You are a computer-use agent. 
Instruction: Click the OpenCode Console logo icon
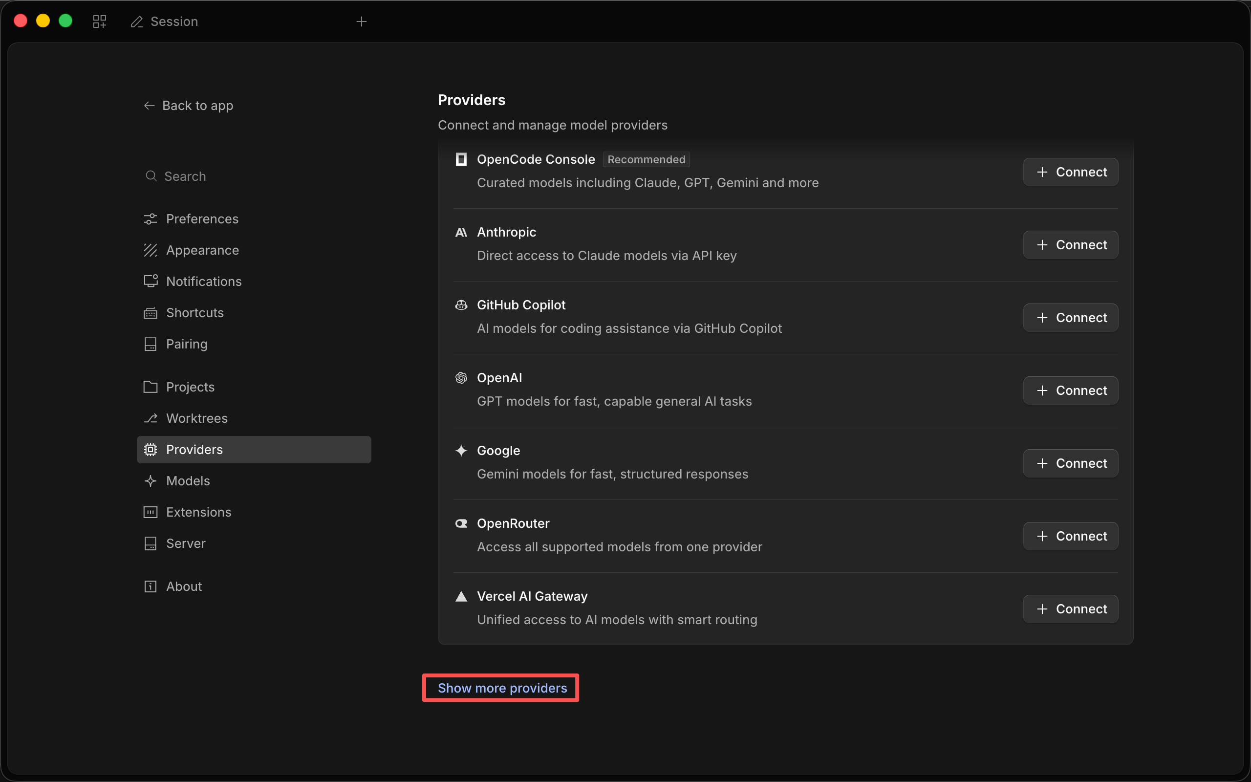coord(461,159)
